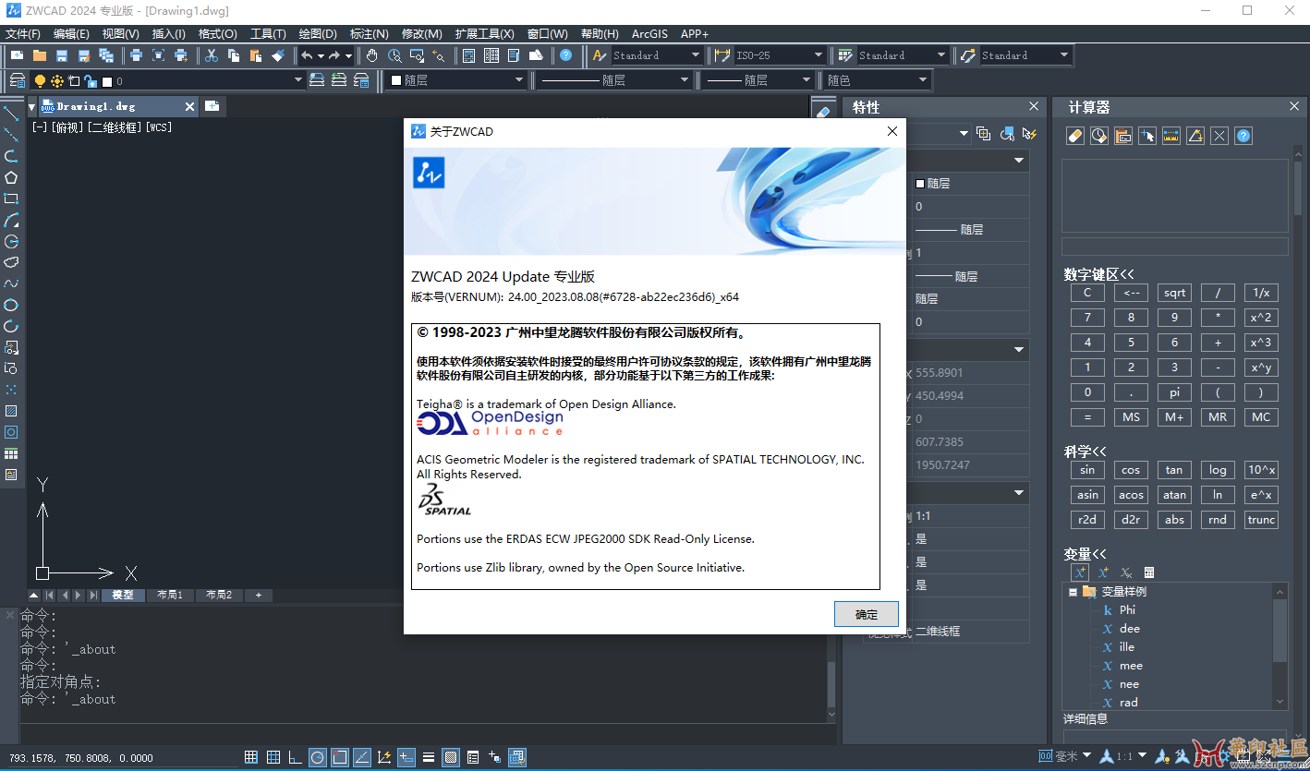
Task: Select the Hatch tool in the left toolbar
Action: click(x=11, y=411)
